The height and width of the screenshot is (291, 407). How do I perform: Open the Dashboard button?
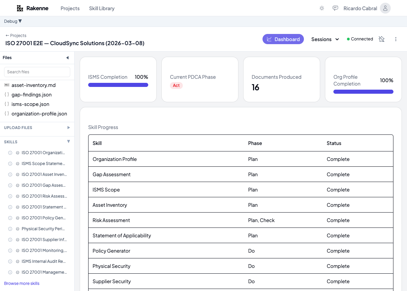tap(283, 39)
